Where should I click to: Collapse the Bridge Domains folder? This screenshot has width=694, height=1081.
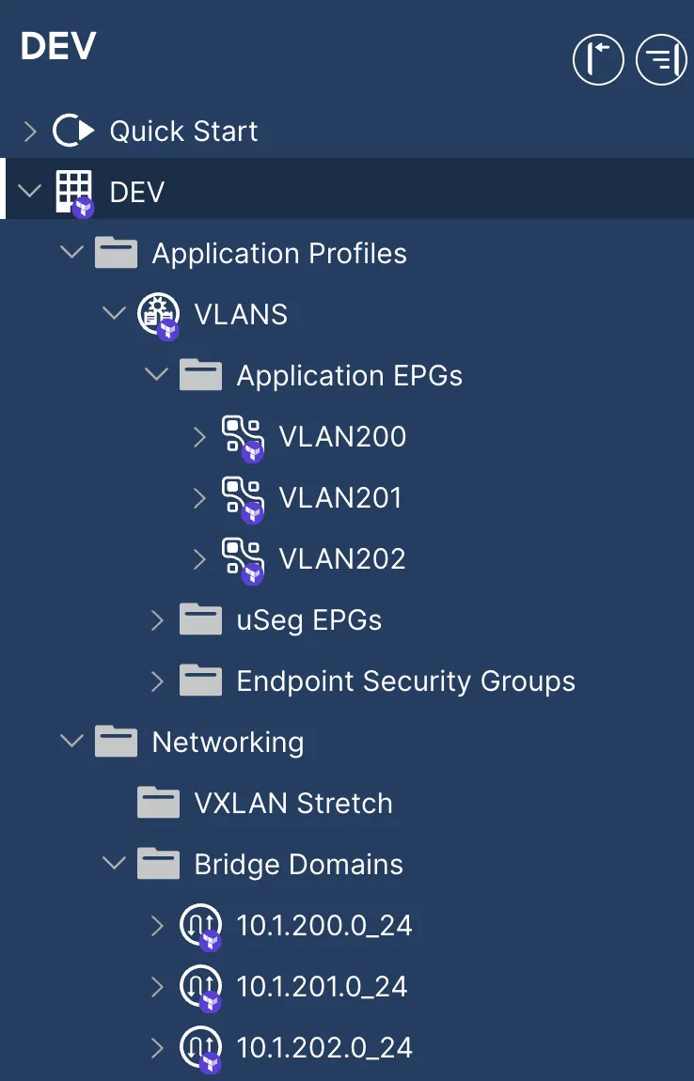(115, 864)
